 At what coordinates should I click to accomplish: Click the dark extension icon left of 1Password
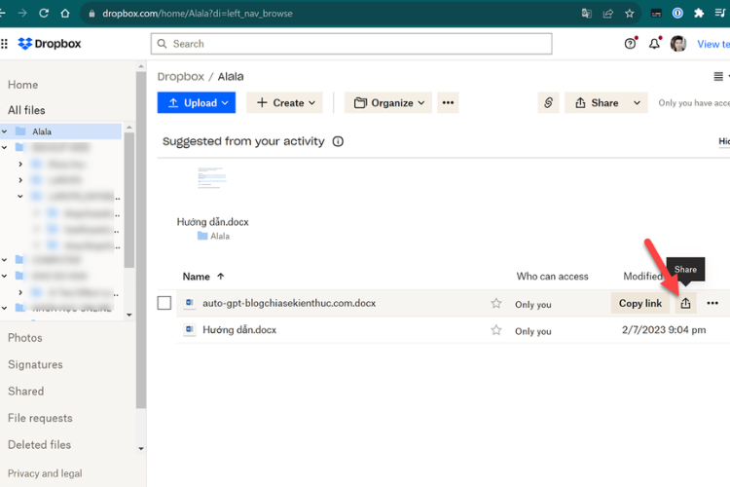pyautogui.click(x=656, y=13)
